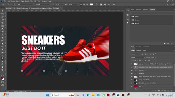Hide the abstract-background-with-red-lines layer
This screenshot has width=175, height=98.
tap(132, 83)
